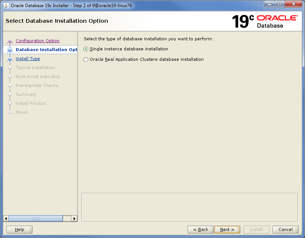Select Oracle Real Application Clusters database installation
Viewport: 305px width, 238px height.
(86, 60)
